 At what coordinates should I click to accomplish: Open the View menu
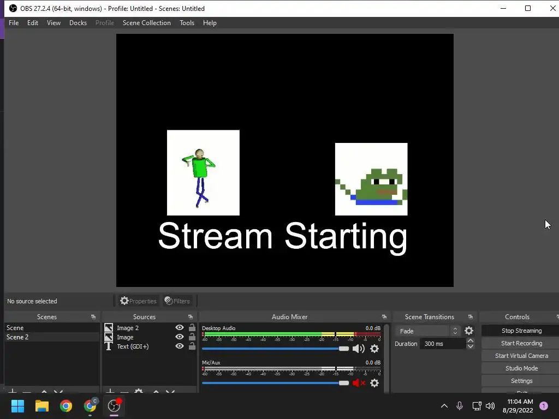click(53, 23)
